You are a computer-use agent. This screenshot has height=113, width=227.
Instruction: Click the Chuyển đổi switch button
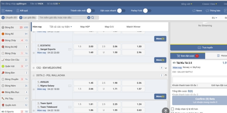pyautogui.click(x=9, y=18)
